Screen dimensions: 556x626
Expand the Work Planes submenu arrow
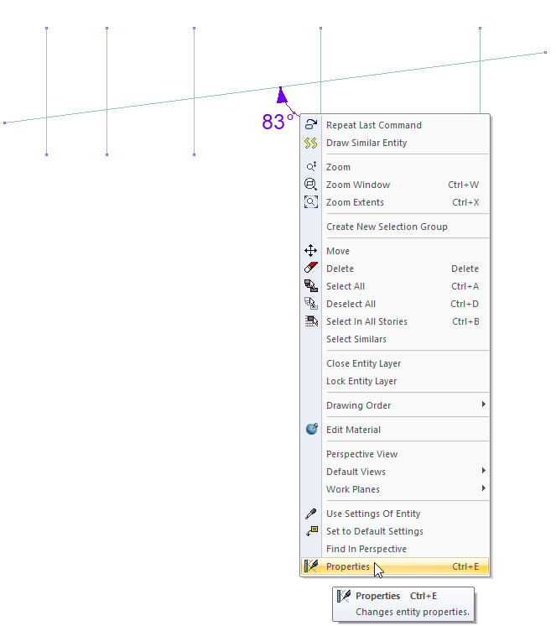(x=483, y=488)
